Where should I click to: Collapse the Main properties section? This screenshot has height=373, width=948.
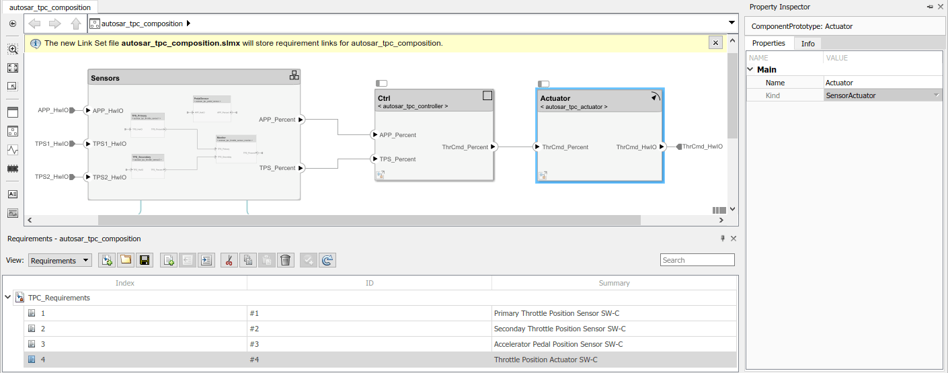[x=751, y=69]
